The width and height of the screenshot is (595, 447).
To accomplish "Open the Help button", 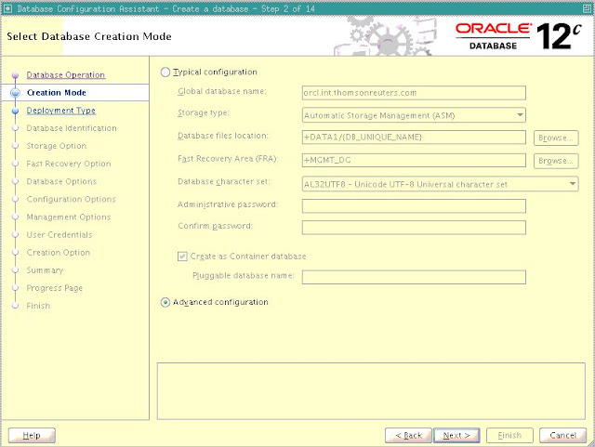I will pyautogui.click(x=32, y=435).
